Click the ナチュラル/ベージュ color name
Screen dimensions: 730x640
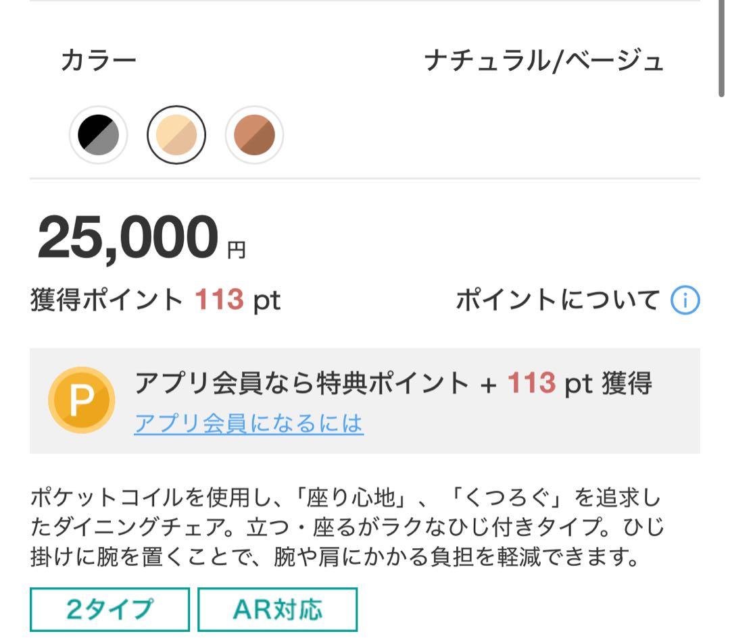point(544,61)
